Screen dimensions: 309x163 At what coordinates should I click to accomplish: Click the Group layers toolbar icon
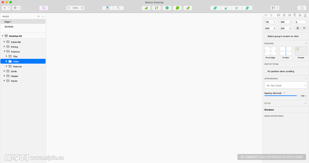pos(108,8)
